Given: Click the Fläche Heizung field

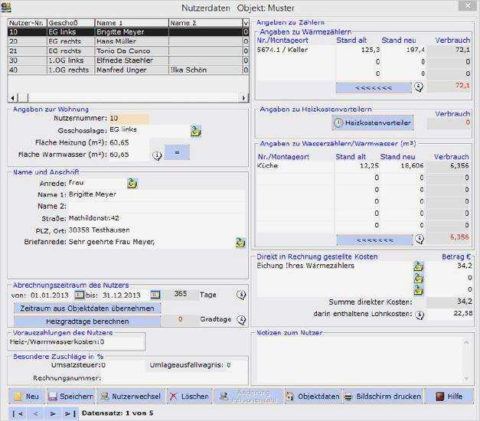Looking at the screenshot, I should [x=129, y=142].
